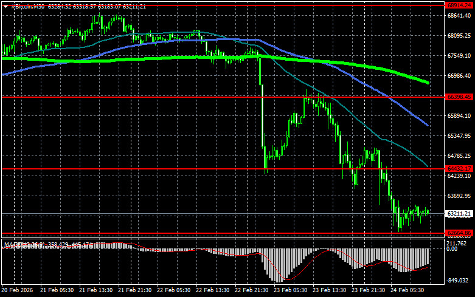
Task: Click the 67549.10 price axis value
Action: 459,56
